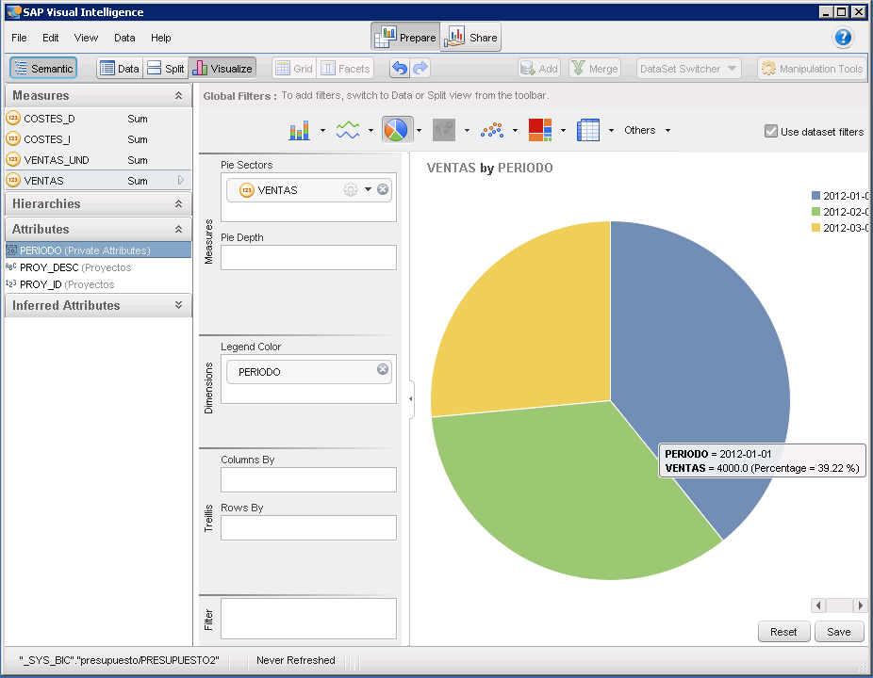The image size is (873, 678).
Task: Switch to the Share tab
Action: [x=471, y=38]
